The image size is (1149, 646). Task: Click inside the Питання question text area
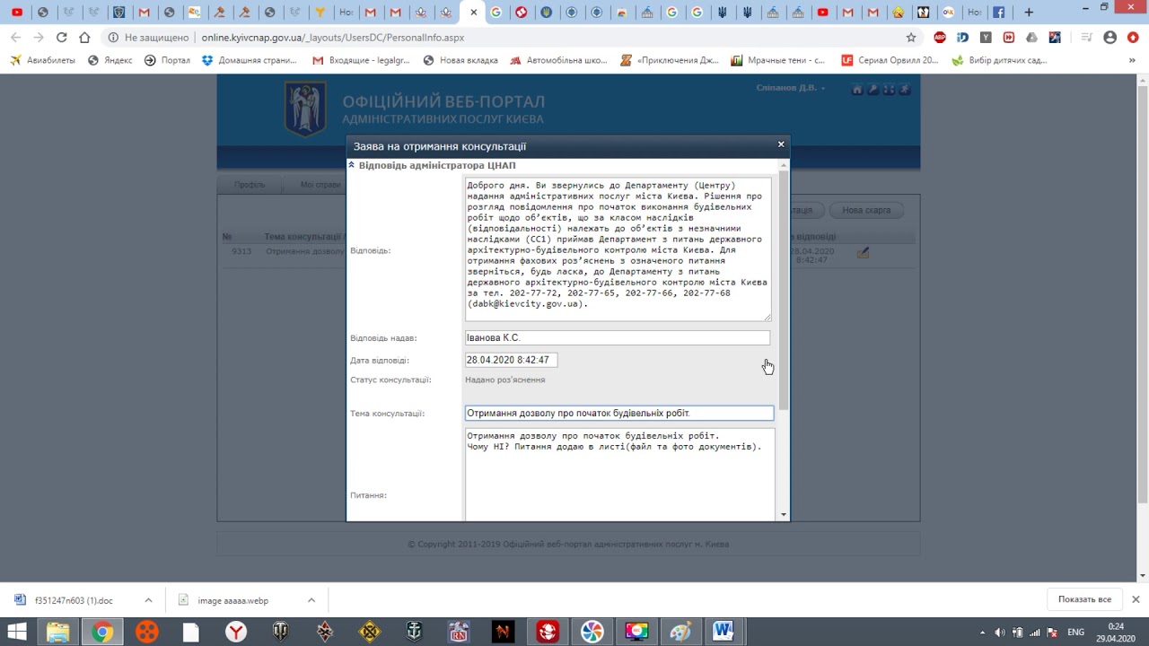click(619, 474)
